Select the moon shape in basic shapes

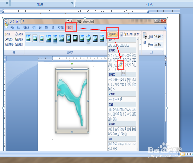(x=128, y=65)
